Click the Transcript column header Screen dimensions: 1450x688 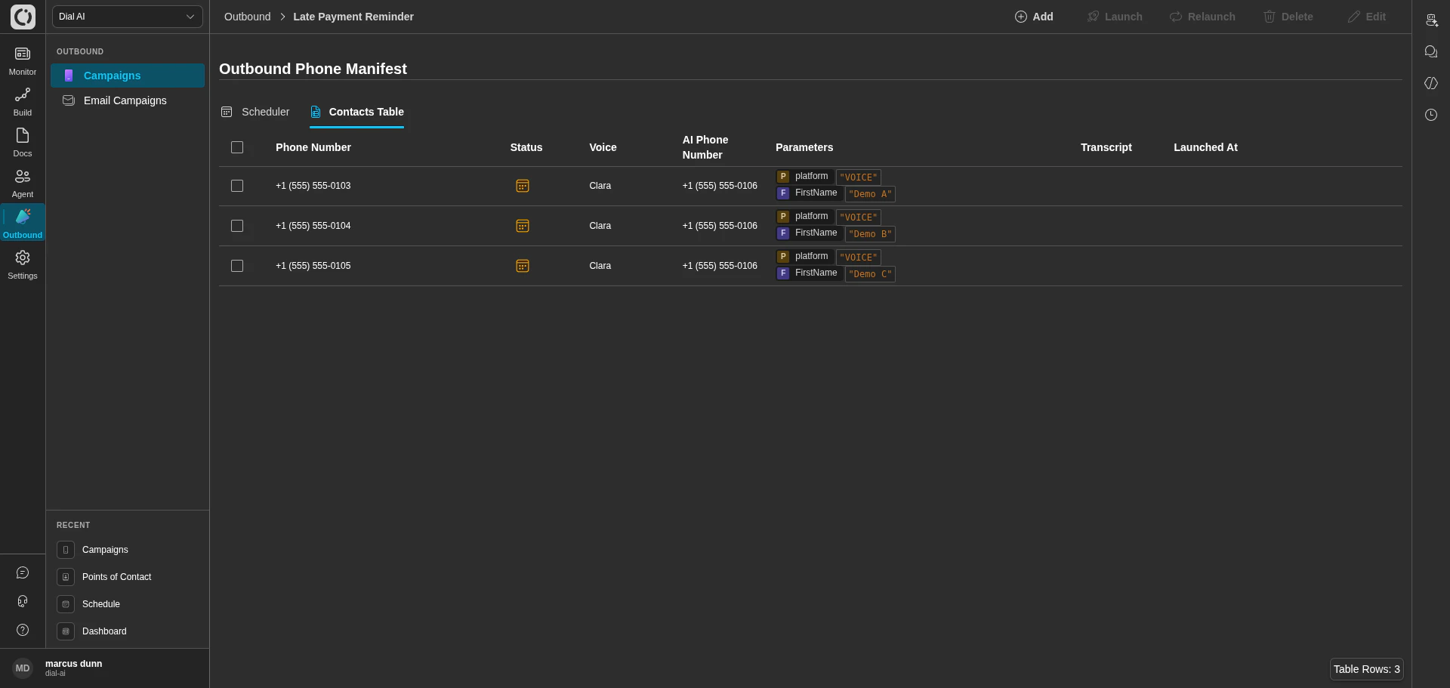tap(1106, 147)
